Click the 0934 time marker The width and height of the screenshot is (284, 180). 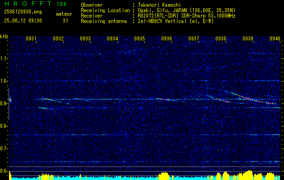tap(112, 38)
